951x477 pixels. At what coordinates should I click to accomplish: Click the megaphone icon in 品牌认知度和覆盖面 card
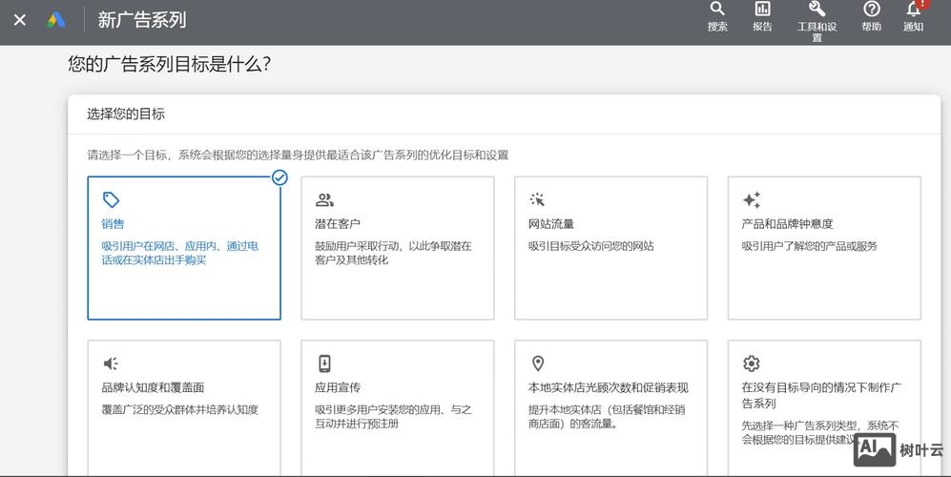[111, 363]
